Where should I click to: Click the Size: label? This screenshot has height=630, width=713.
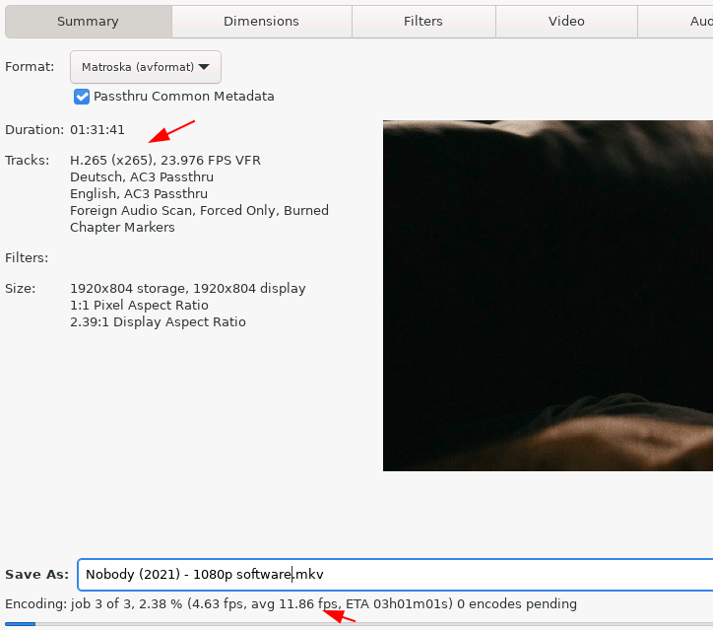click(x=21, y=289)
